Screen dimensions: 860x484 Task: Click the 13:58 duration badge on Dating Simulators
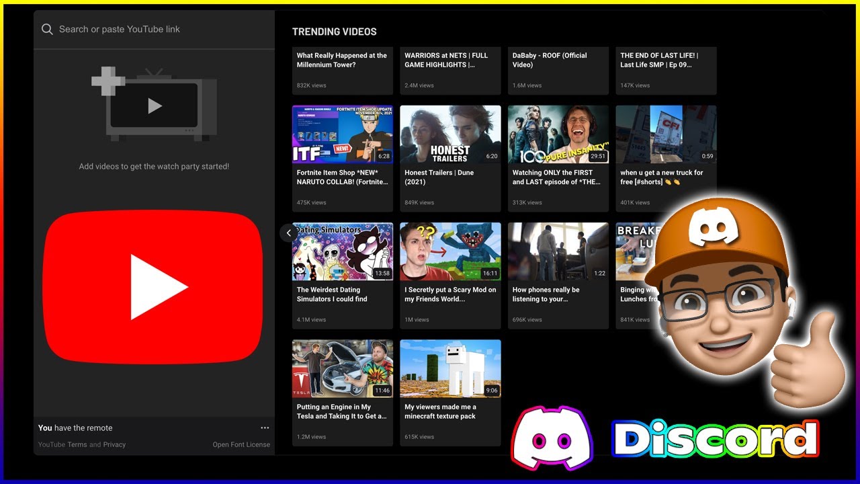tap(382, 274)
